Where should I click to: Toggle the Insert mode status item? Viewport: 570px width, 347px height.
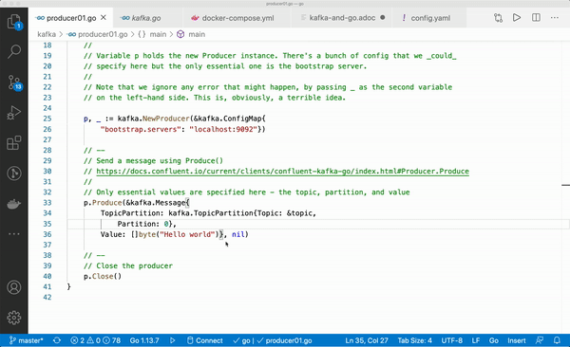pos(517,340)
